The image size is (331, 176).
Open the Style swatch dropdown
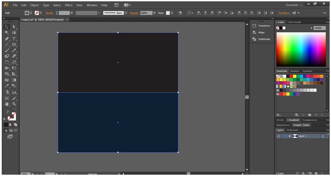coord(172,13)
